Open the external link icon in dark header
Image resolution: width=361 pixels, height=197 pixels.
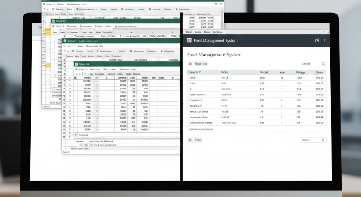tap(317, 41)
